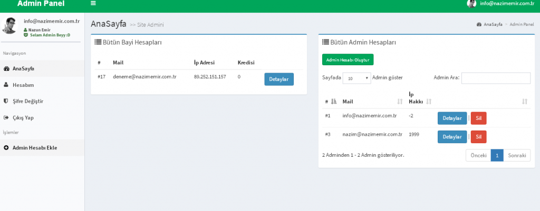
Task: Click 2 Adminden 1 - 2 Admin gösteriliyor text
Action: [x=363, y=155]
